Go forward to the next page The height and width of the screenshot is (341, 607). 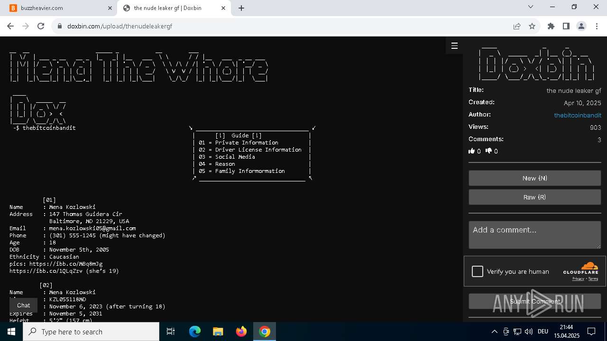point(26,26)
